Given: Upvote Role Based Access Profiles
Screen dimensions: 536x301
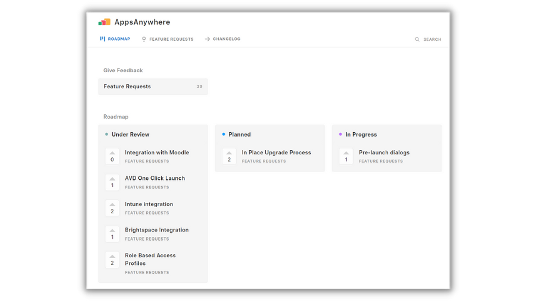Looking at the screenshot, I should click(112, 260).
